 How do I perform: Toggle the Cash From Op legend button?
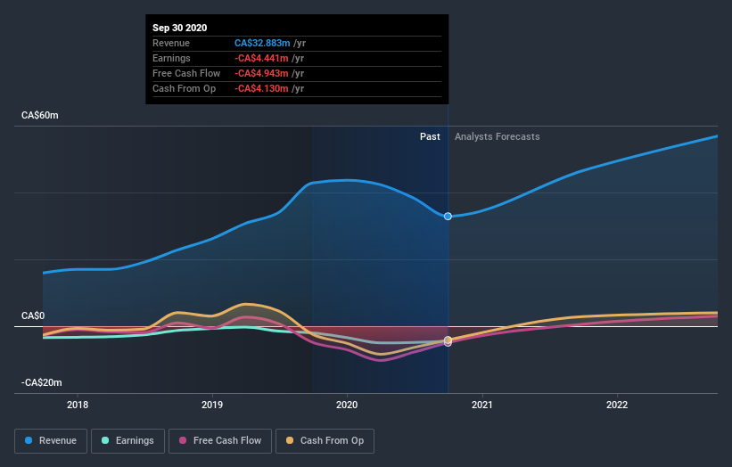click(x=325, y=441)
